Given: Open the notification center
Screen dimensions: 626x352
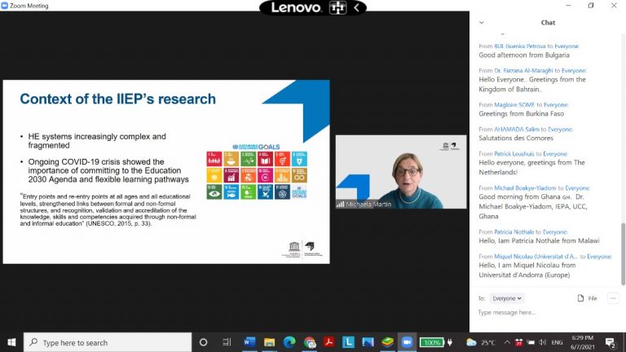Looking at the screenshot, I should [x=610, y=342].
